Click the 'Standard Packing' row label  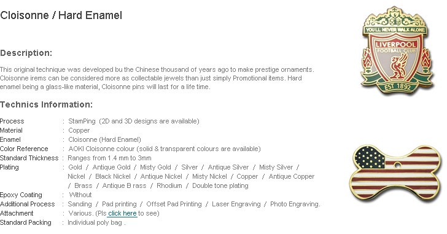point(26,222)
